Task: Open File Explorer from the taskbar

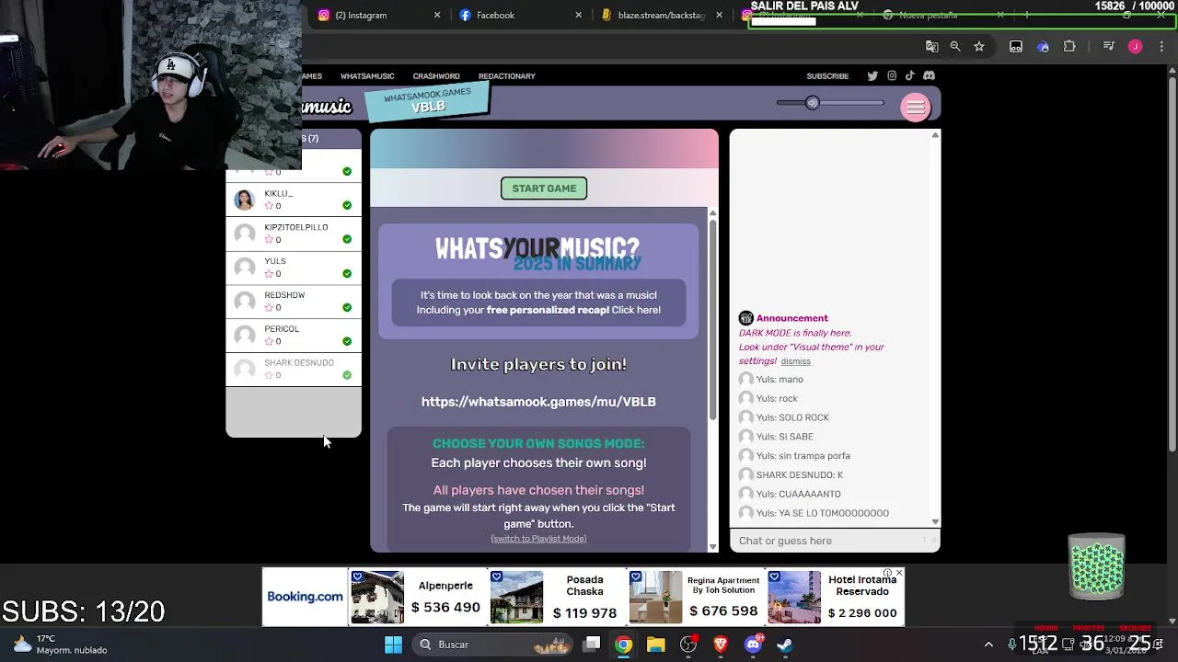Action: coord(656,645)
